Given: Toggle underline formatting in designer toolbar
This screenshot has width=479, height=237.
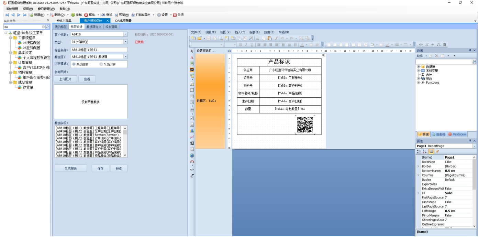Looking at the screenshot, I should [x=252, y=45].
